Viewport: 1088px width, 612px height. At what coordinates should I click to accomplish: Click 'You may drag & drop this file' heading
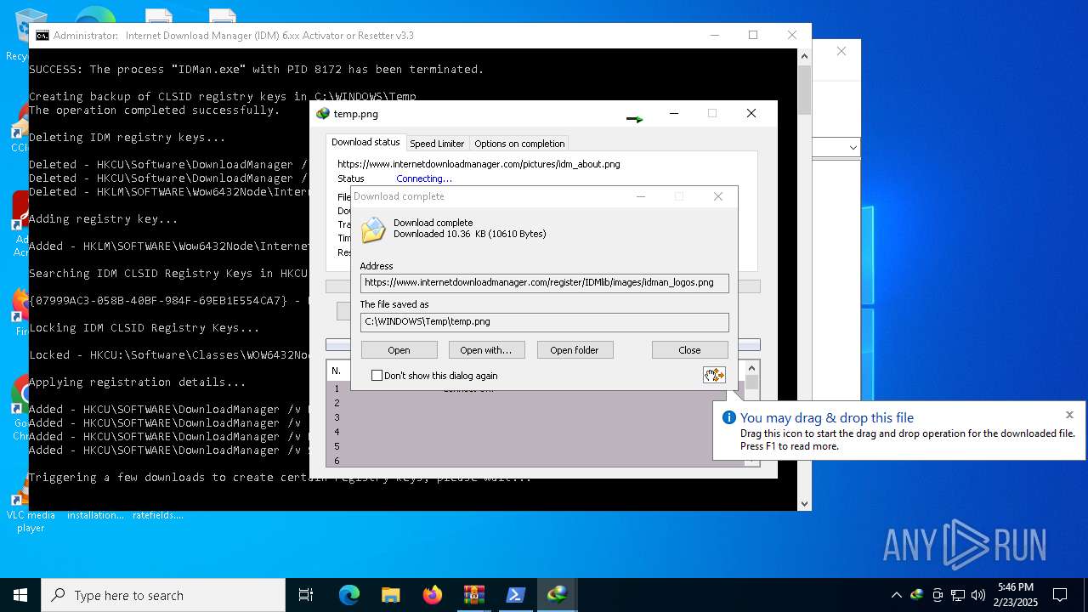pos(827,417)
